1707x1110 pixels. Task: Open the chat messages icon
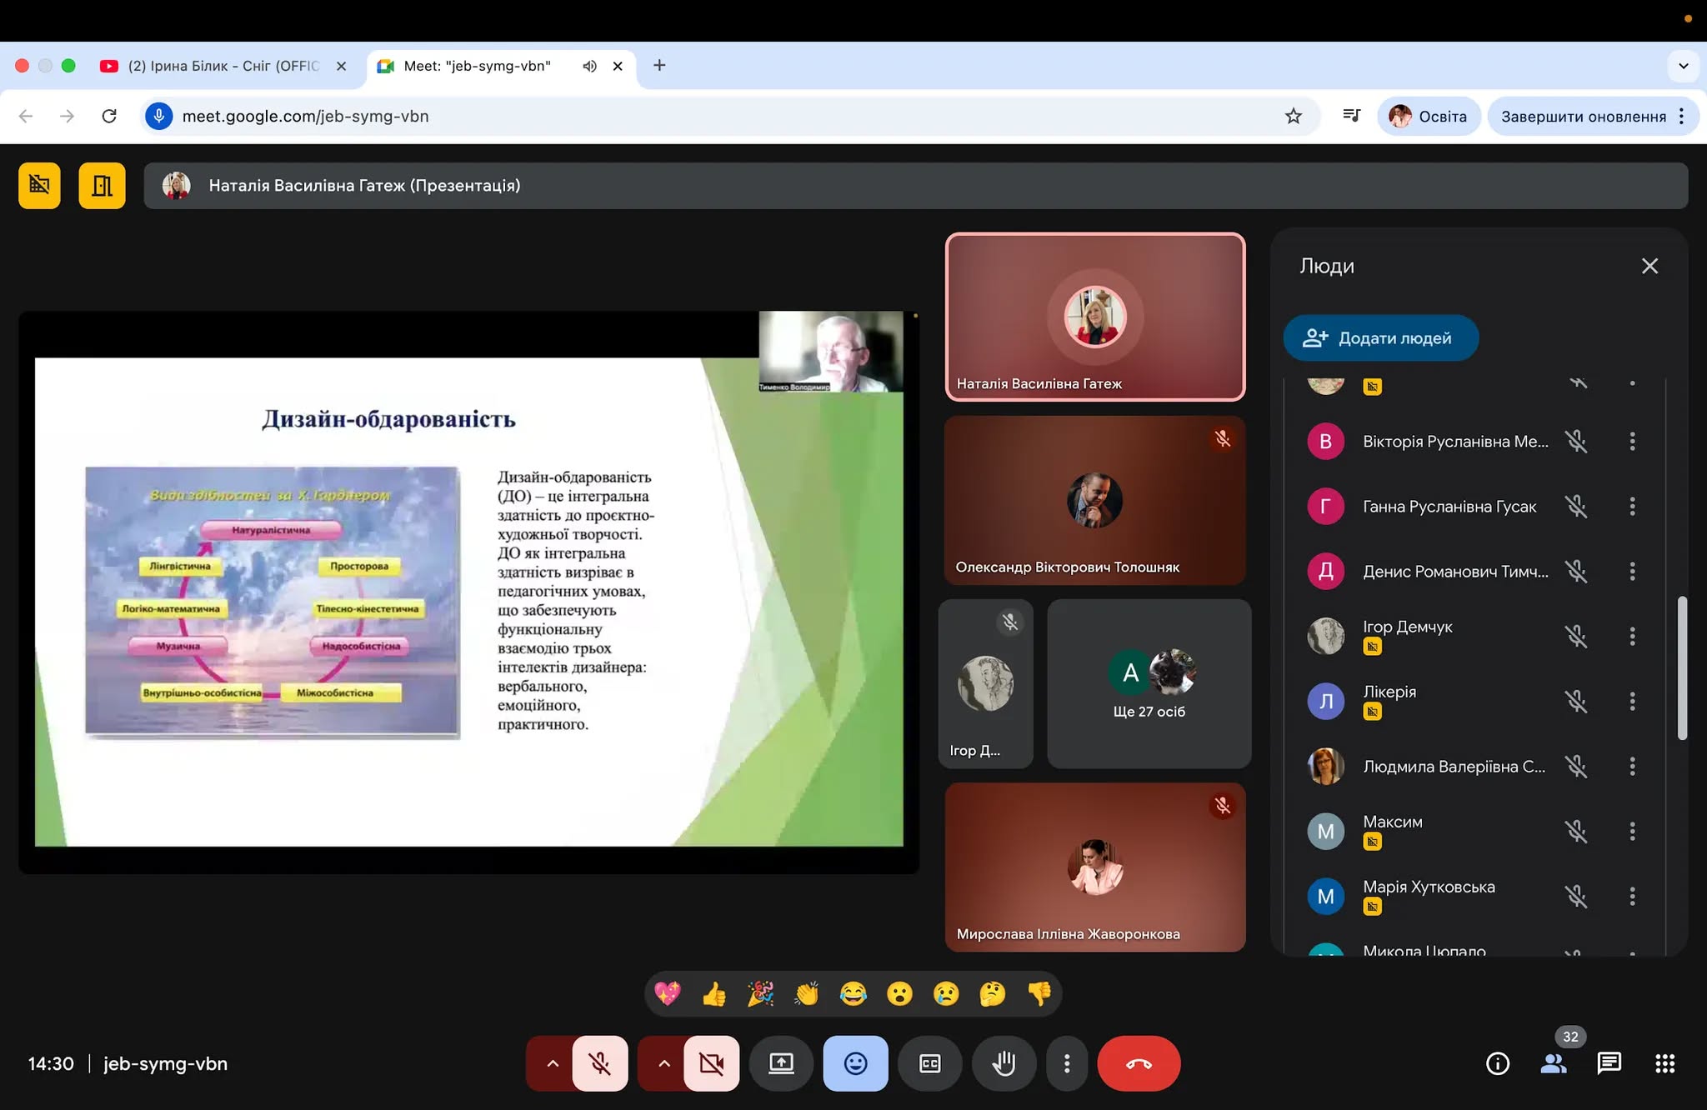1609,1063
